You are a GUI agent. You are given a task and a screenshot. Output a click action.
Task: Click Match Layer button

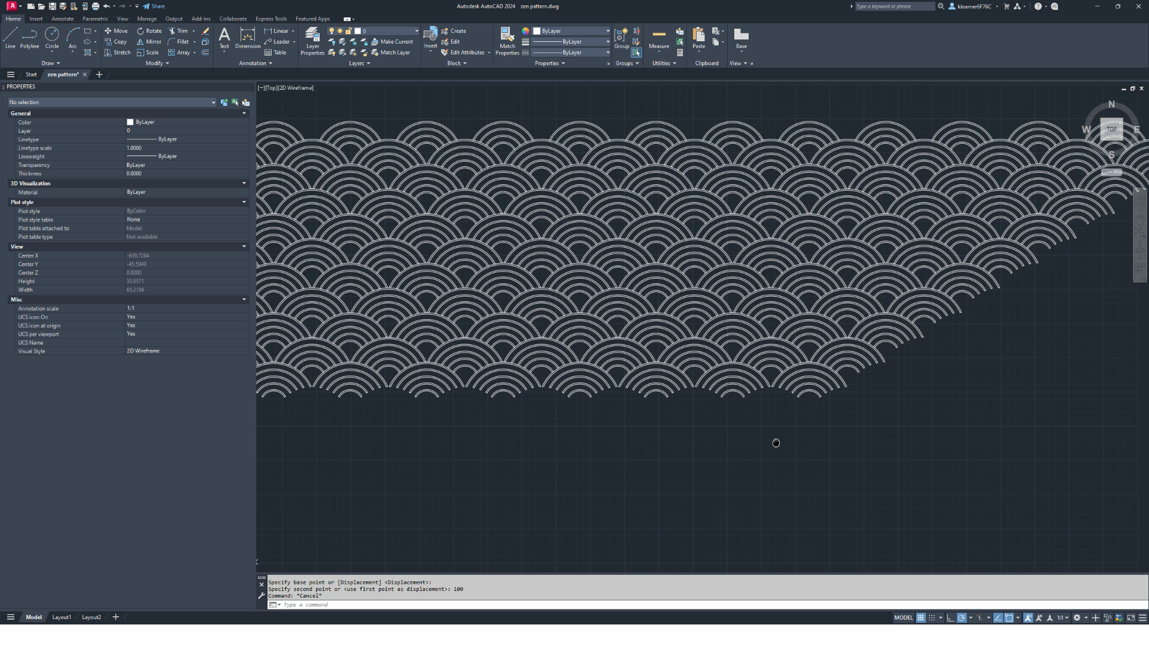(x=390, y=53)
